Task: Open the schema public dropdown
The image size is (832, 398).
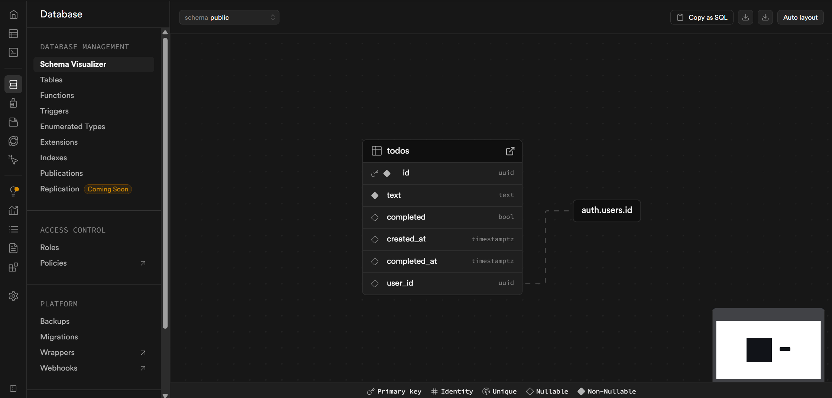Action: 229,17
